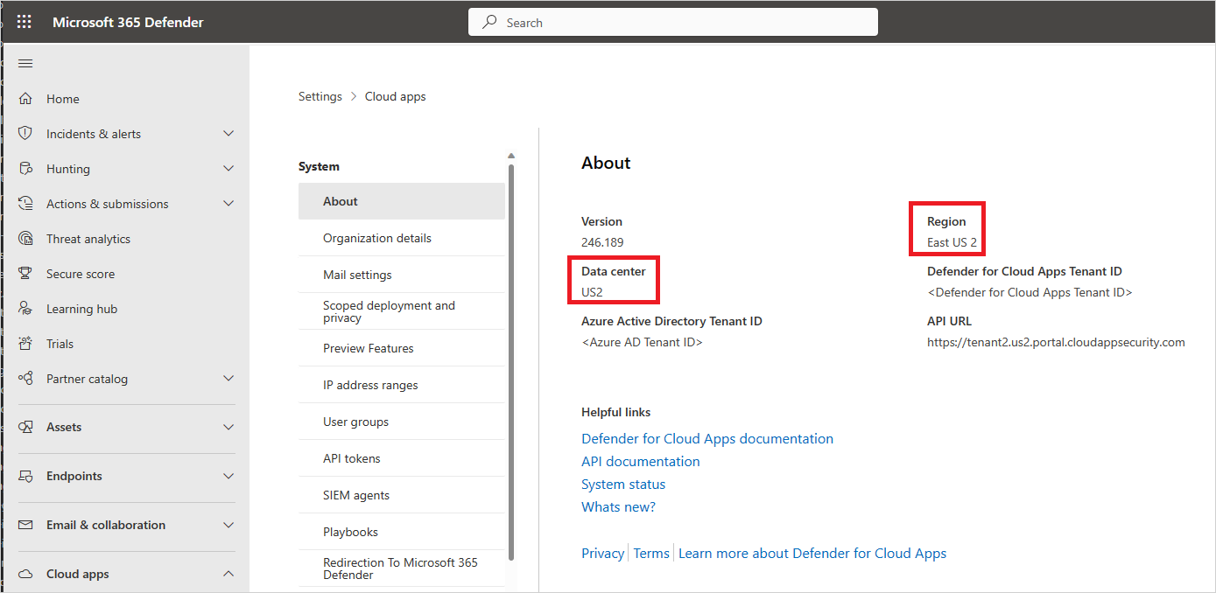Click the Endpoints device icon
1216x593 pixels.
click(x=25, y=476)
